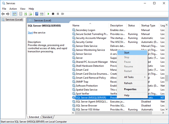Click the horizontal scrollbar right arrow
This screenshot has height=124, width=169.
[163, 113]
